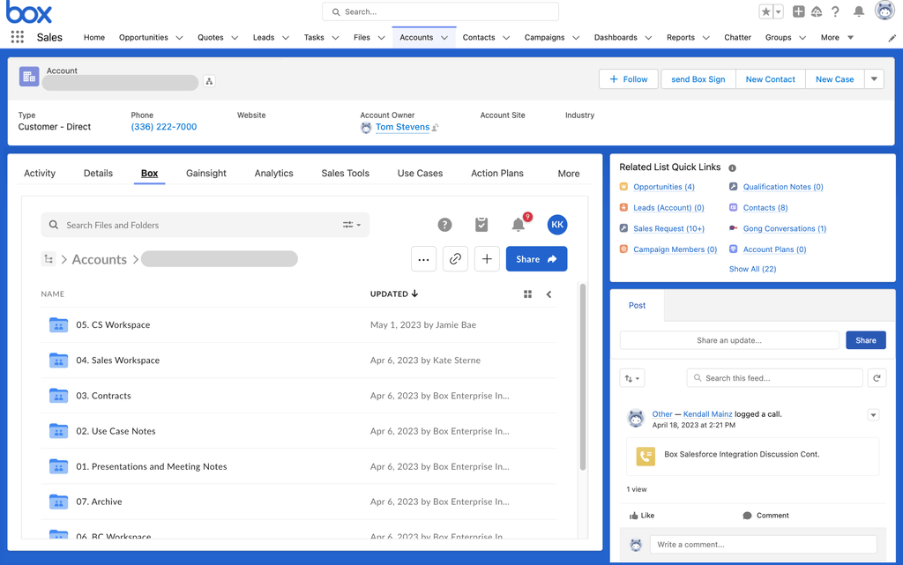
Task: Click the Account record icon
Action: click(x=29, y=77)
